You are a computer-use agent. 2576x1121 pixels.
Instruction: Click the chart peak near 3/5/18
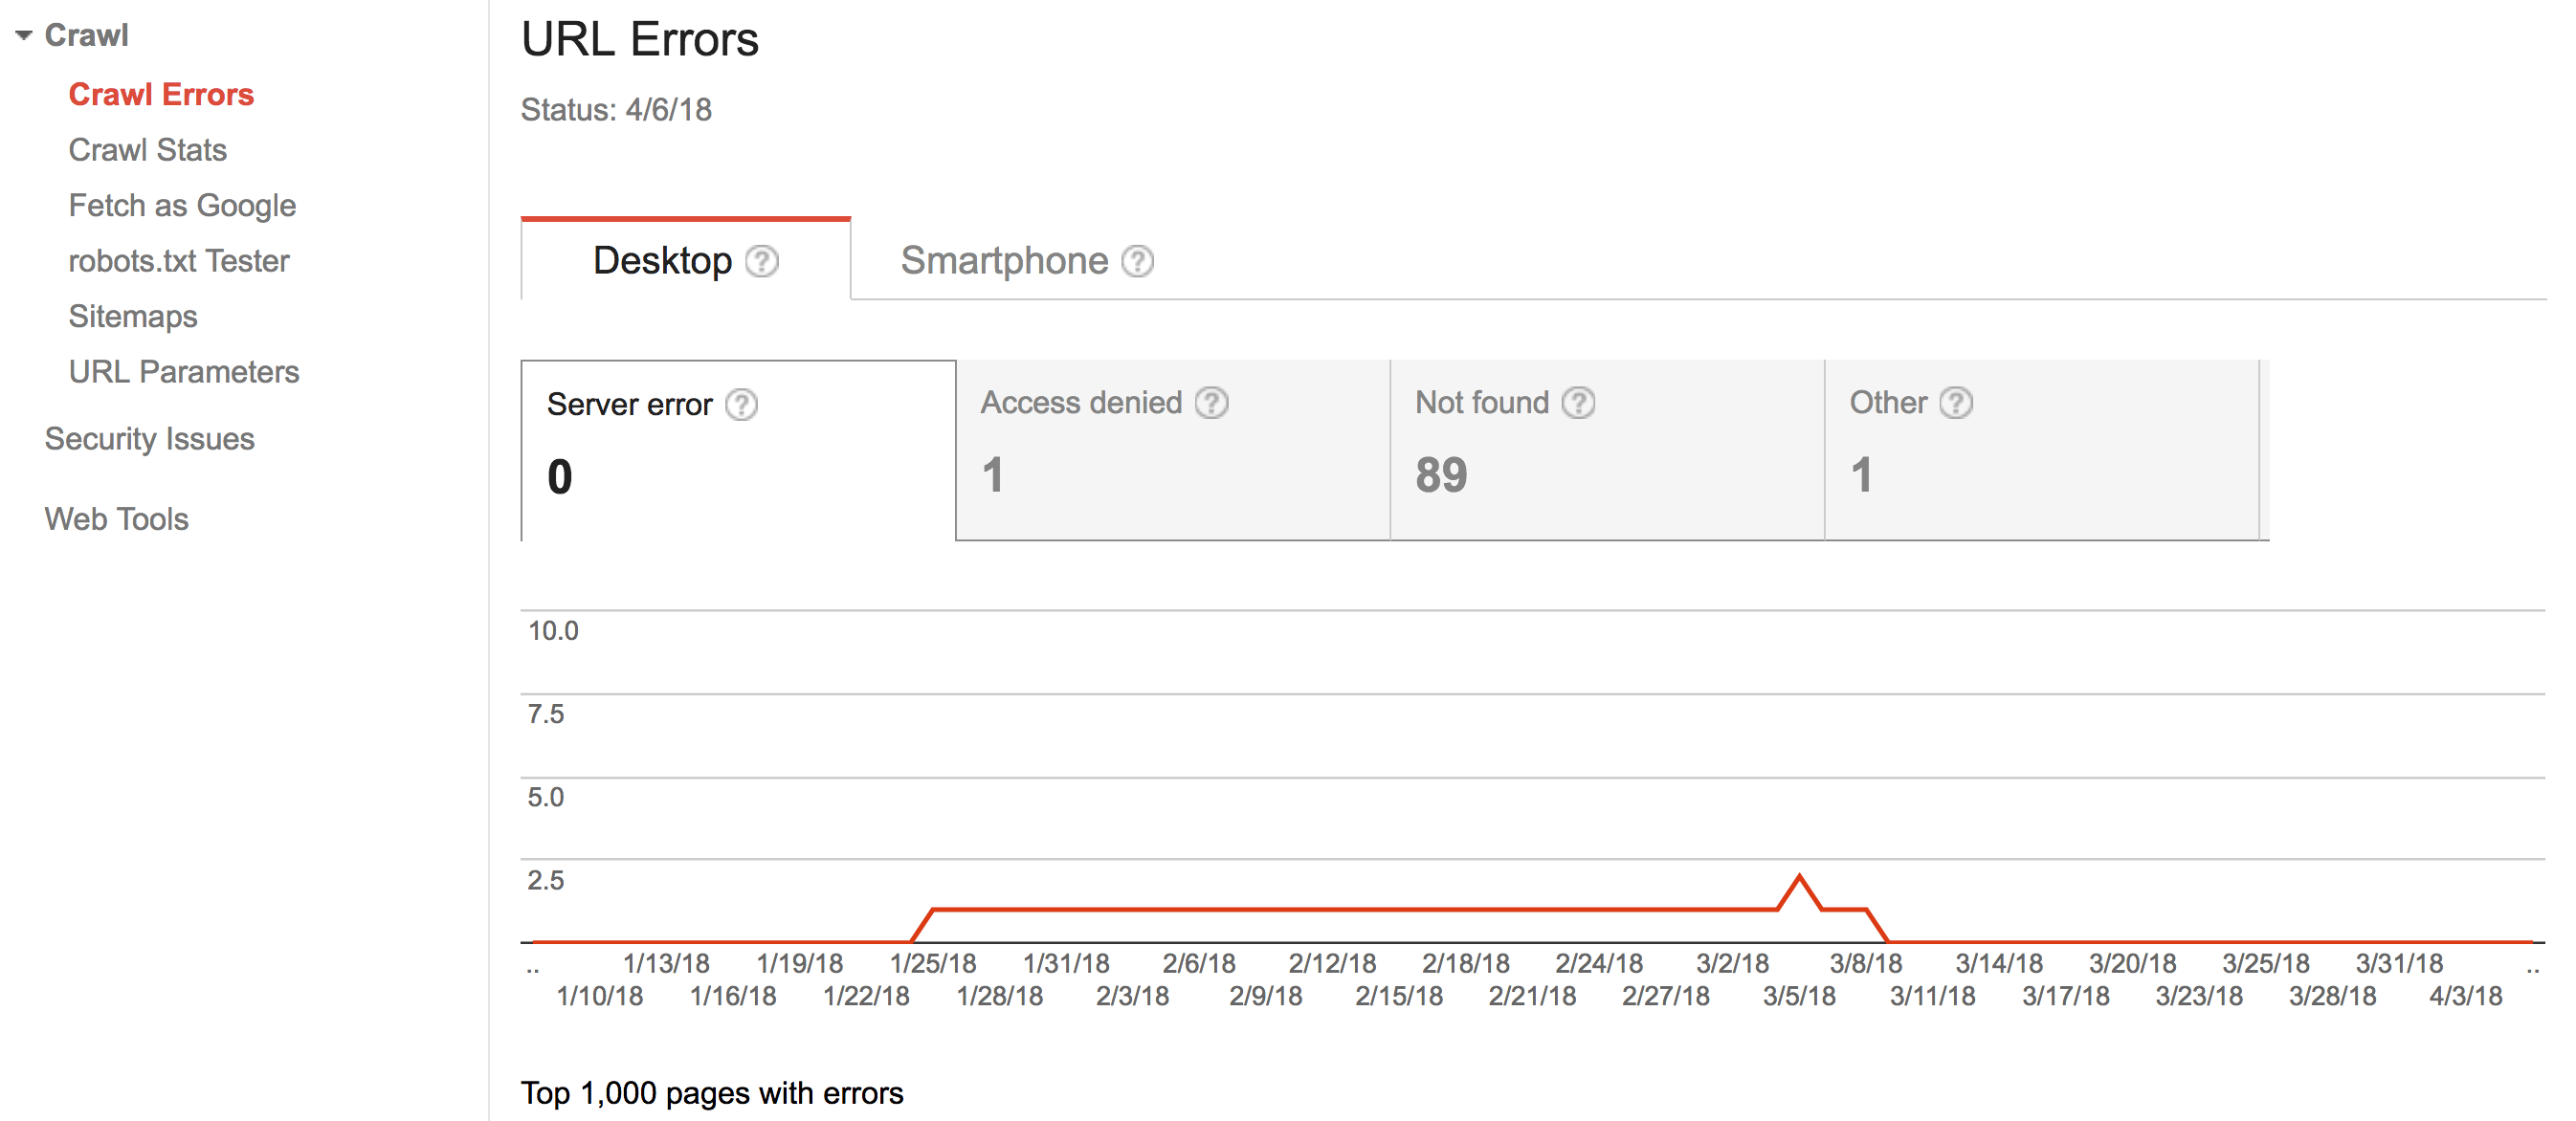click(1799, 877)
